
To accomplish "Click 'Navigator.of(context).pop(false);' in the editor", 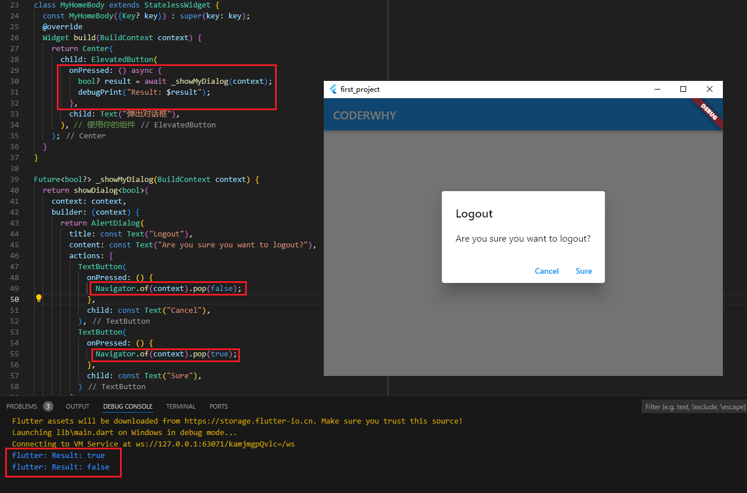I will tap(169, 288).
